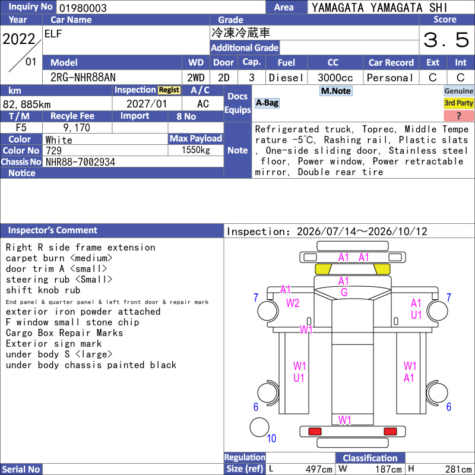Image resolution: width=475 pixels, height=475 pixels.
Task: Click the fuel value Diesel
Action: pyautogui.click(x=286, y=78)
